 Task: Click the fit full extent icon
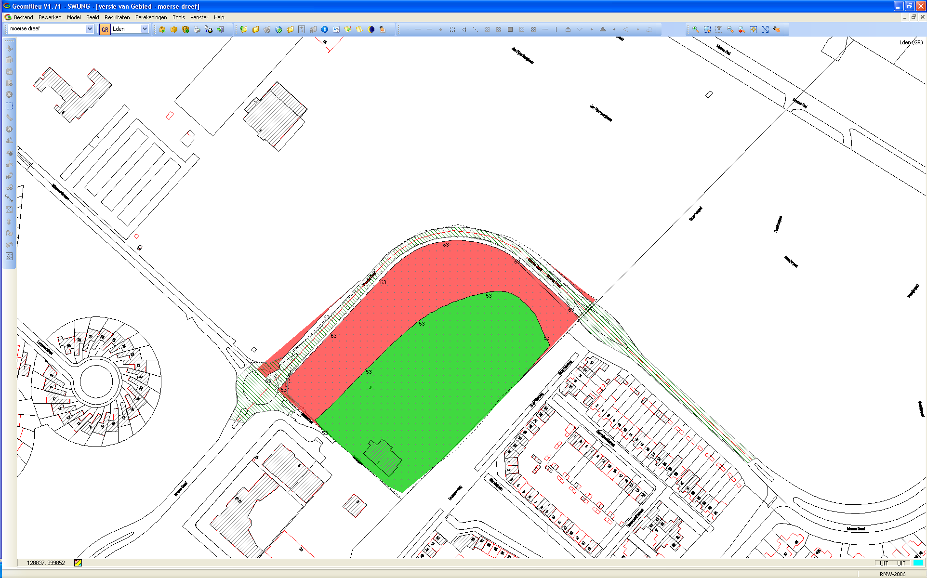point(765,29)
